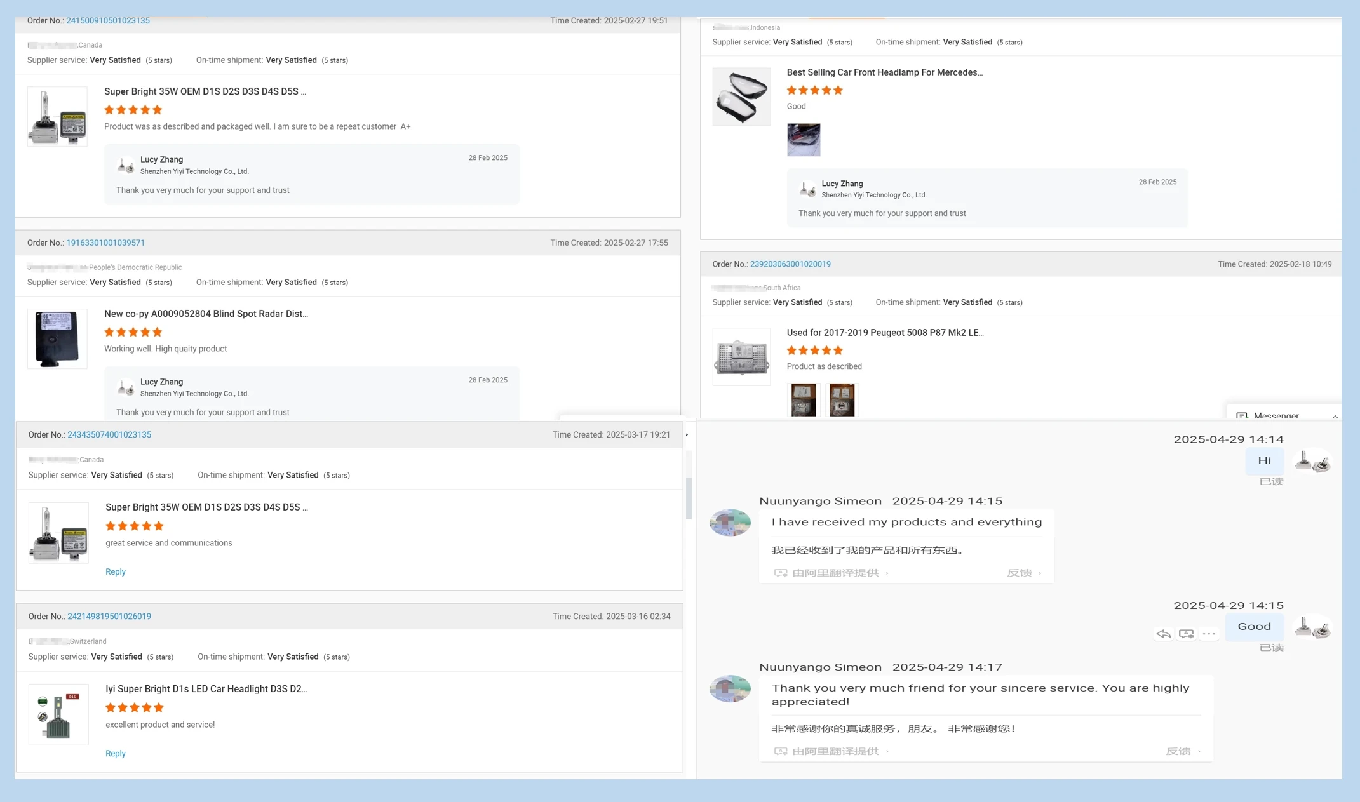Screen dimensions: 1360x802
Task: Click Nuunyango Simeon avatar on first message
Action: click(730, 523)
